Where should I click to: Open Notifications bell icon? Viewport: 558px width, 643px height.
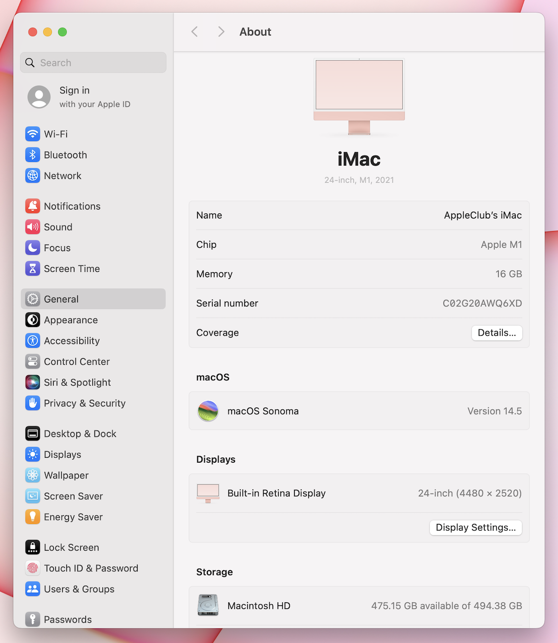[33, 206]
